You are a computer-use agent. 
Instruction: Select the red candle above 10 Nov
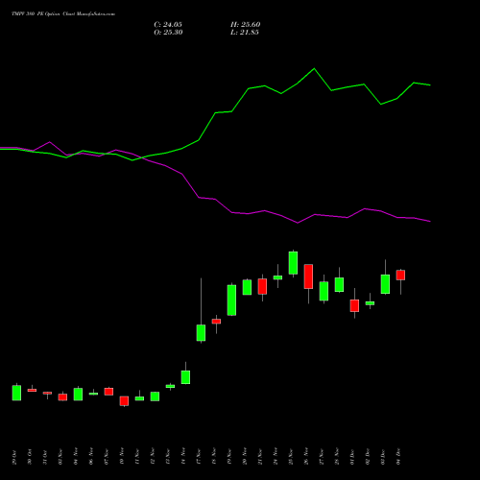(124, 401)
